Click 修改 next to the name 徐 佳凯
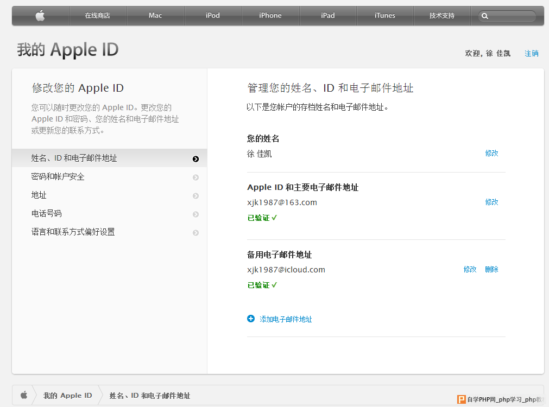 tap(491, 153)
